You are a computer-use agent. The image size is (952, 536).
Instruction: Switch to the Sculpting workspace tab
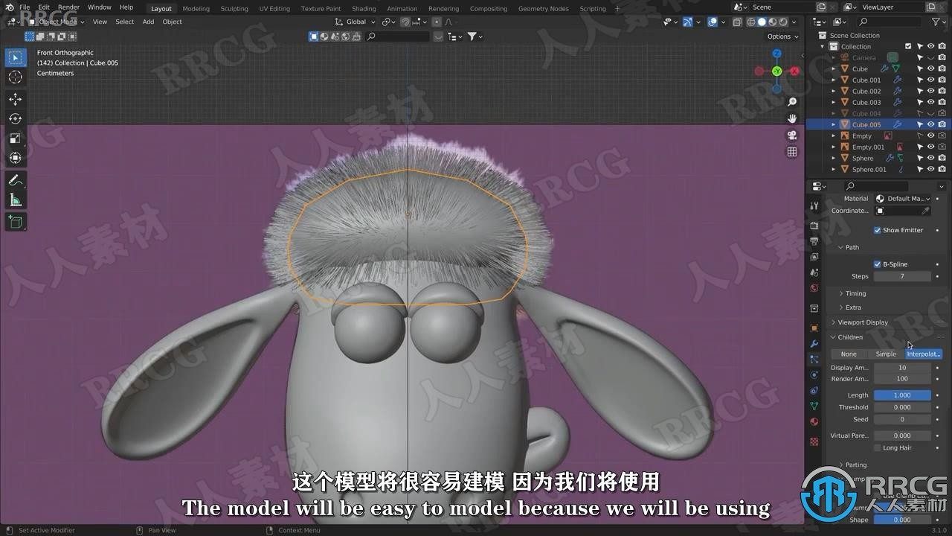click(234, 9)
